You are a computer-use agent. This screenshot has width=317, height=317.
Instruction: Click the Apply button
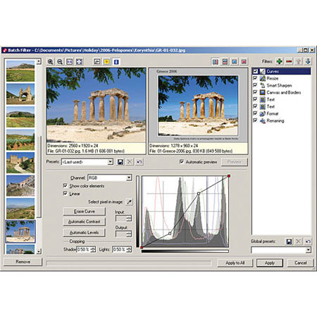click(270, 263)
